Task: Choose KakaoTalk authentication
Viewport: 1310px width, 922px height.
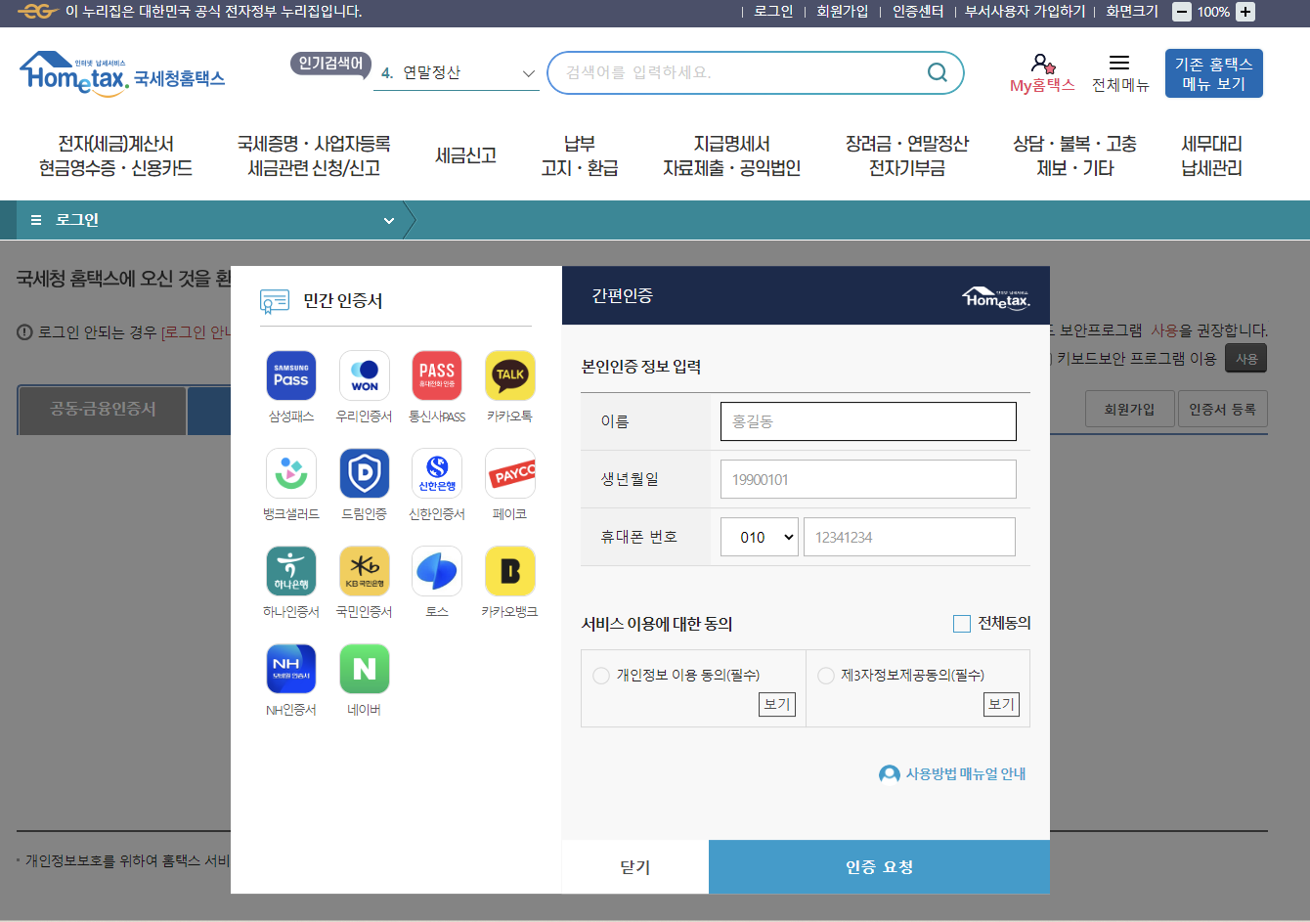Action: tap(509, 374)
